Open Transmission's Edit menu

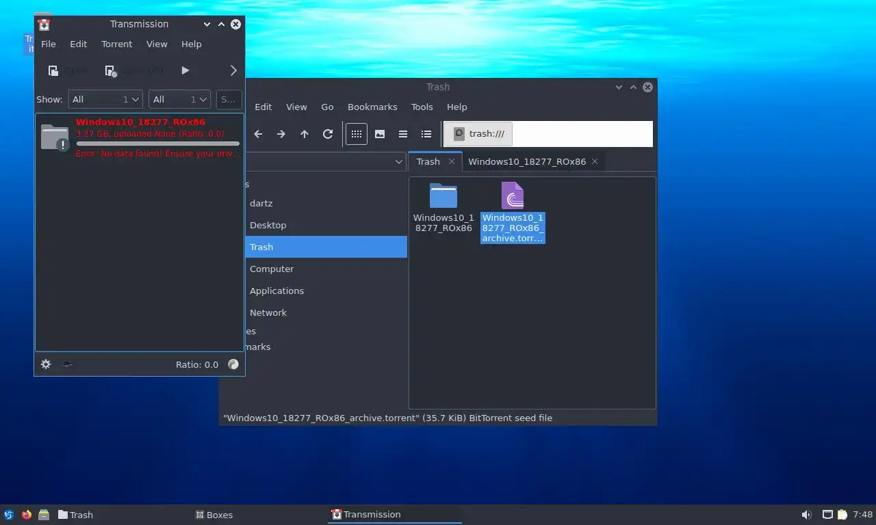(x=79, y=44)
